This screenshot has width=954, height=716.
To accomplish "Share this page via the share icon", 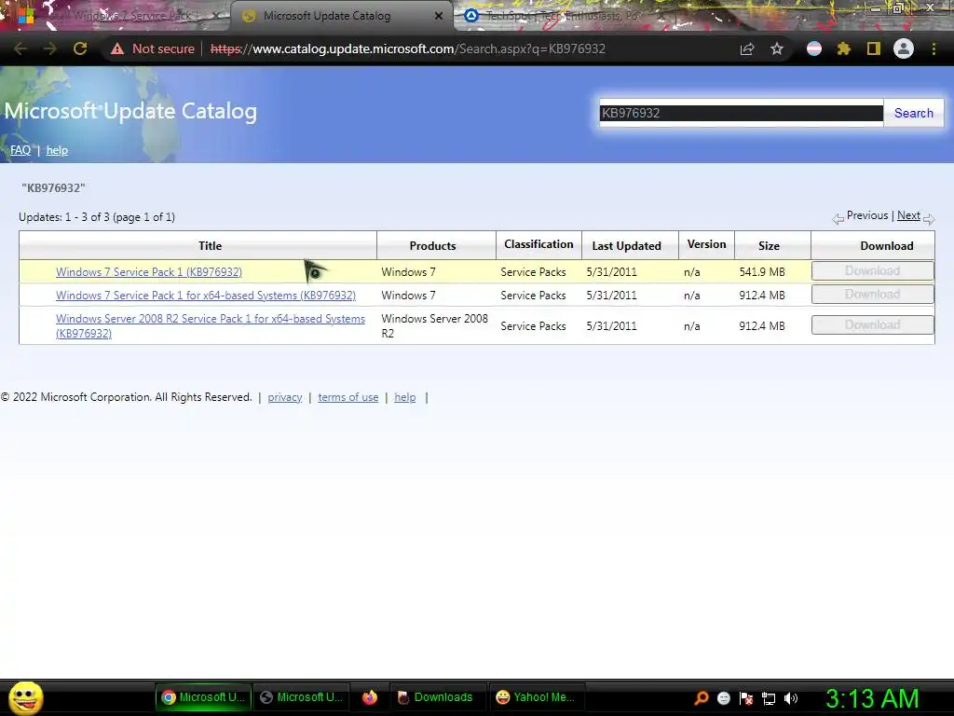I will coord(747,49).
